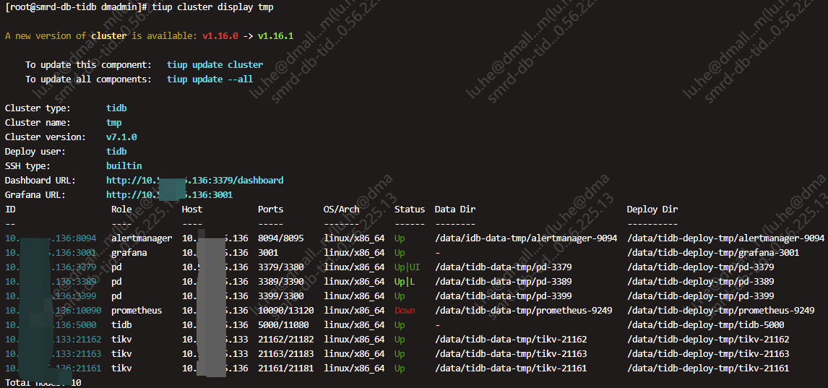Click the ports value 3399/3300
This screenshot has width=828, height=388.
click(281, 296)
